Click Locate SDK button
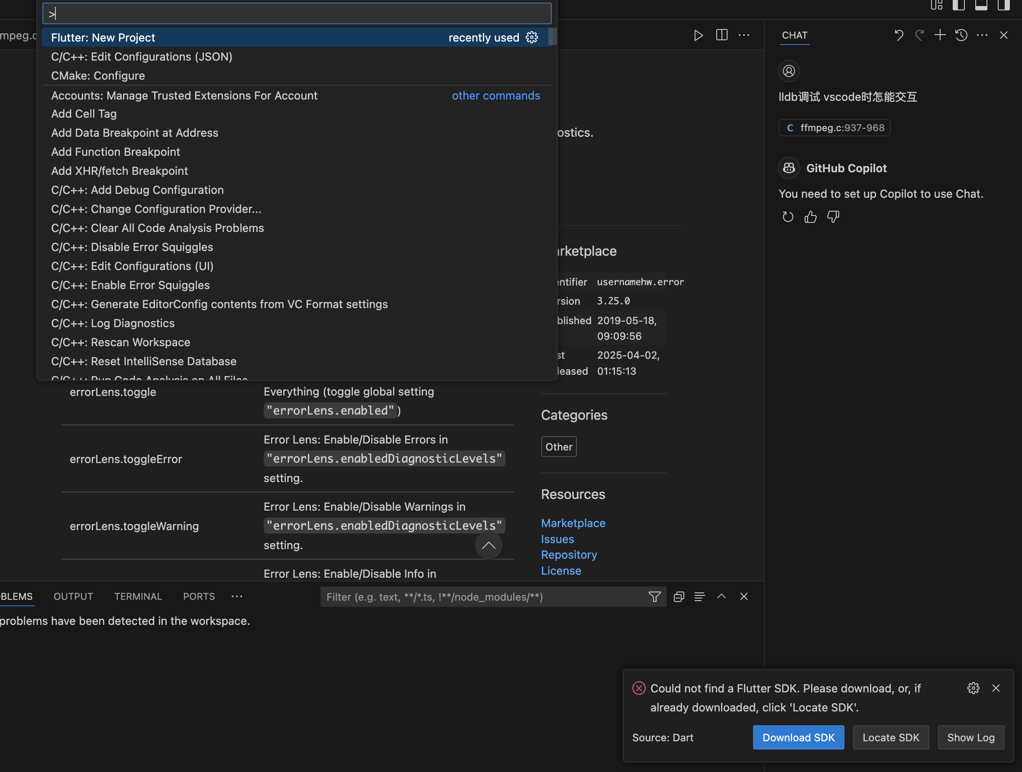 (x=890, y=737)
